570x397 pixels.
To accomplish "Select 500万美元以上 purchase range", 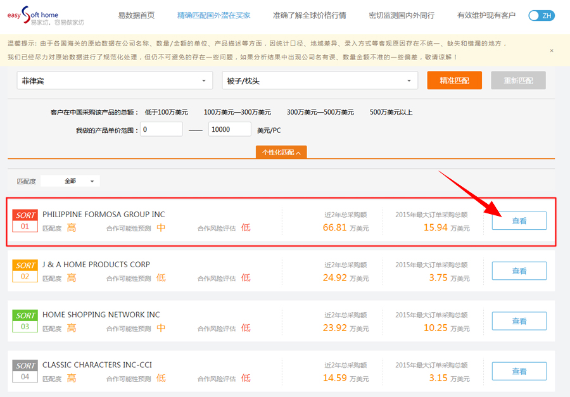I will click(x=391, y=112).
